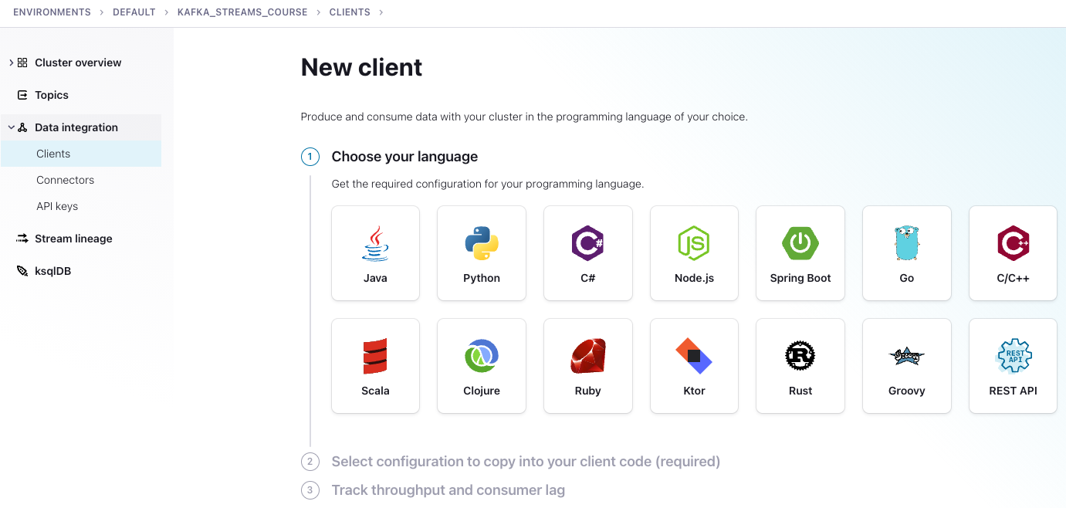
Task: Pick the Ktor client icon
Action: 694,356
